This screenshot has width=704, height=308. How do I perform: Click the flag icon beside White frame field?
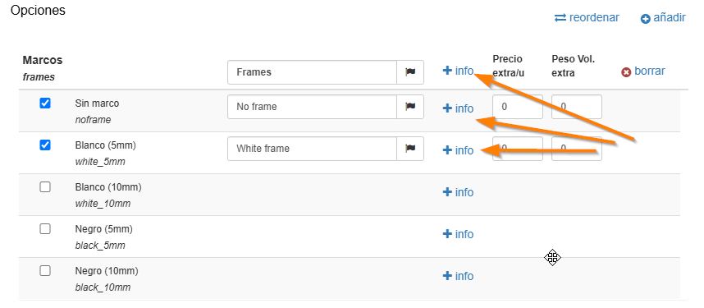point(410,149)
